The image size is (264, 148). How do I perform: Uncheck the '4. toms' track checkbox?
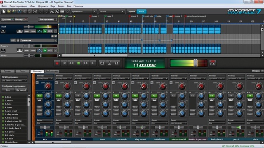pyautogui.click(x=3, y=107)
